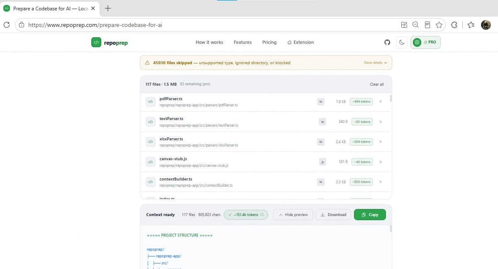Click the code icon beside pdfParser.ts
Viewport: 498px width, 269px height.
coord(150,102)
